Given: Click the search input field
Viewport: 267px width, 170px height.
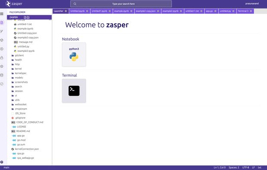Looking at the screenshot, I should [121, 4].
